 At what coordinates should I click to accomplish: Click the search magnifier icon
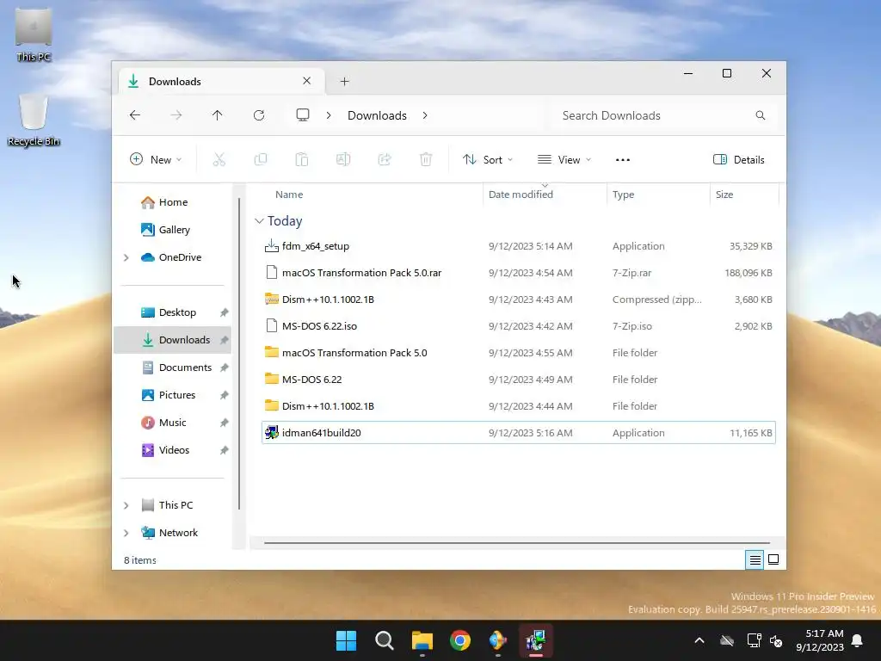761,115
